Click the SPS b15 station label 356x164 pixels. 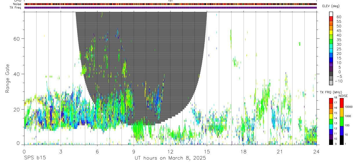click(34, 158)
